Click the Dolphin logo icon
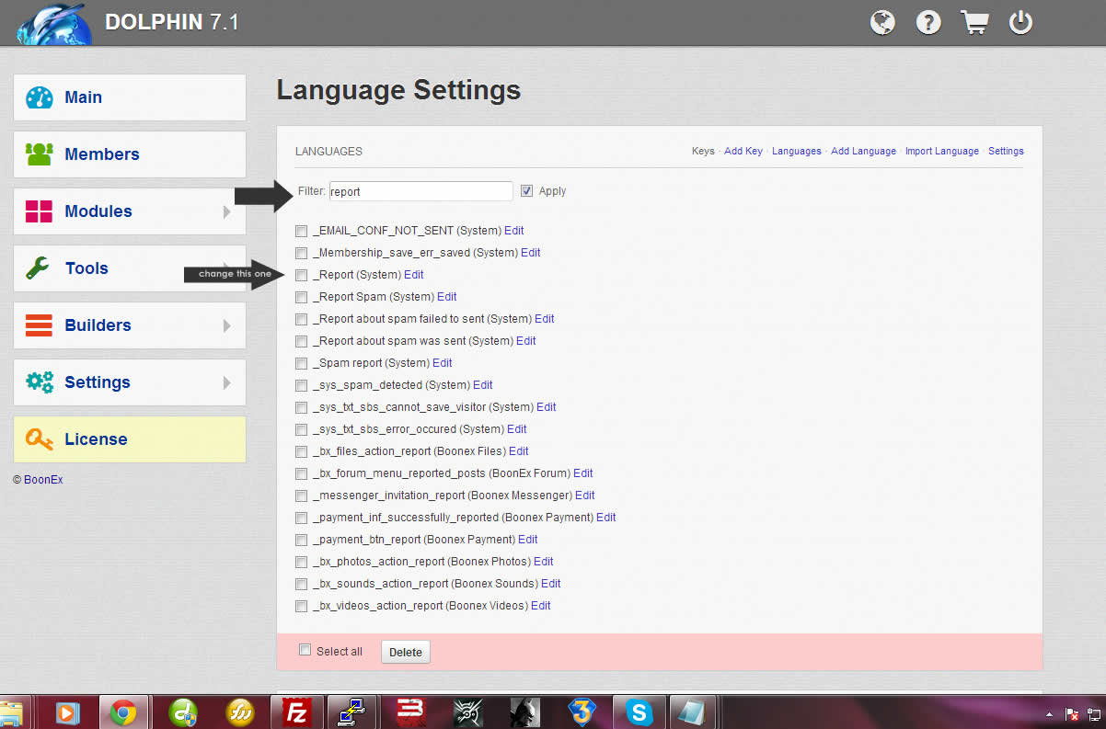Viewport: 1106px width, 729px height. tap(53, 23)
